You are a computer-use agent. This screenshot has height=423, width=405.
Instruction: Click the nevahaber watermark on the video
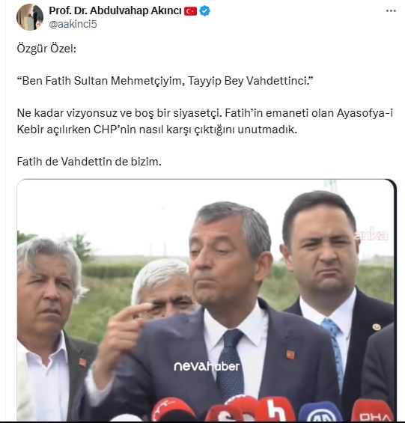(x=207, y=366)
